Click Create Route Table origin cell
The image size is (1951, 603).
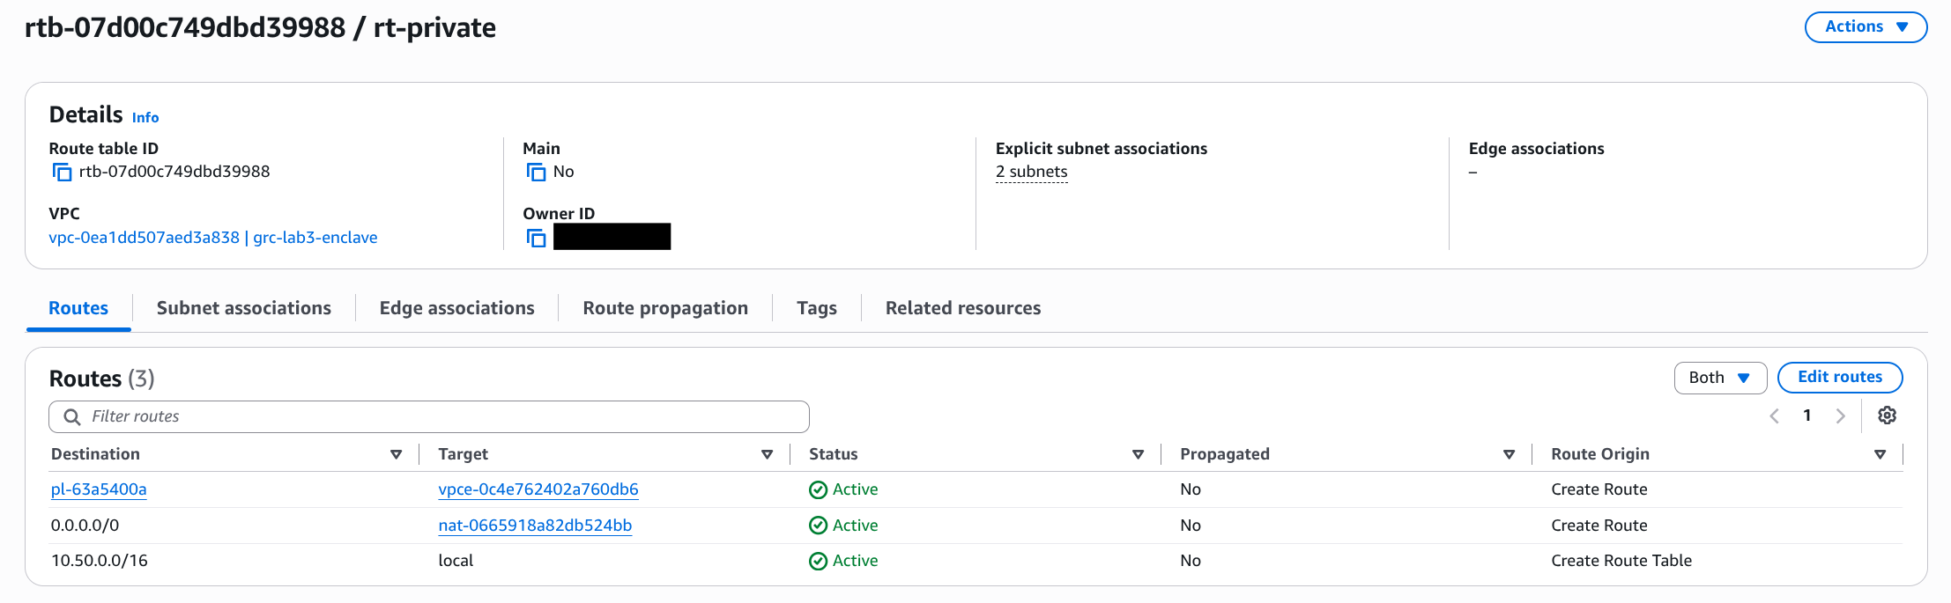(1621, 561)
